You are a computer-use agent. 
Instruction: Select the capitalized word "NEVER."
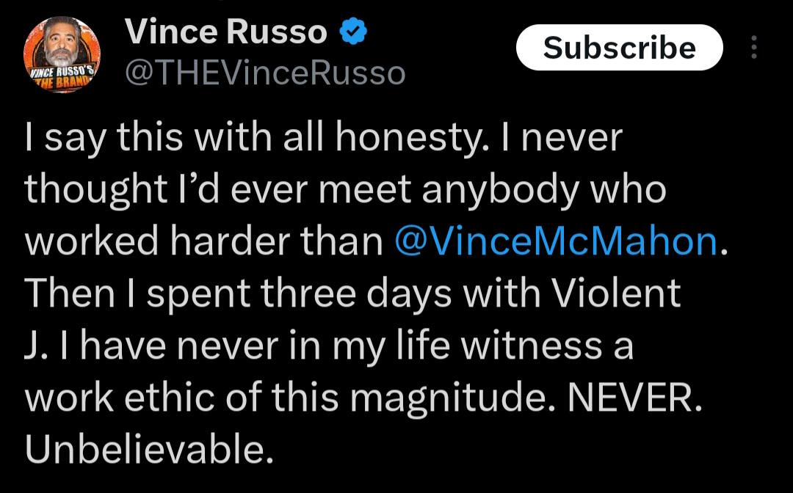pos(636,398)
